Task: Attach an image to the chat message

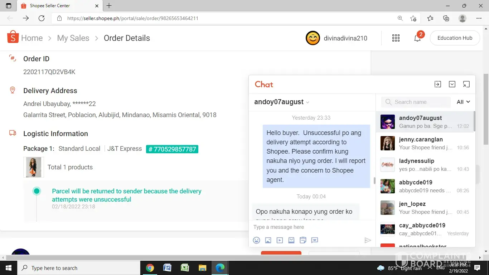Action: [268, 240]
